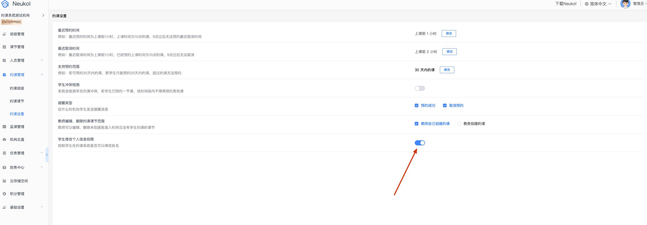This screenshot has height=225, width=647.
Task: Open 约课班级 submenu item
Action: pos(17,88)
